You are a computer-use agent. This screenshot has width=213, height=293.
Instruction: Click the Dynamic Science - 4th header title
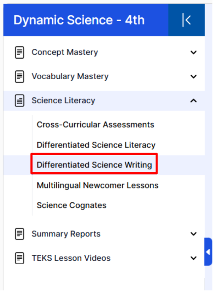click(x=79, y=20)
